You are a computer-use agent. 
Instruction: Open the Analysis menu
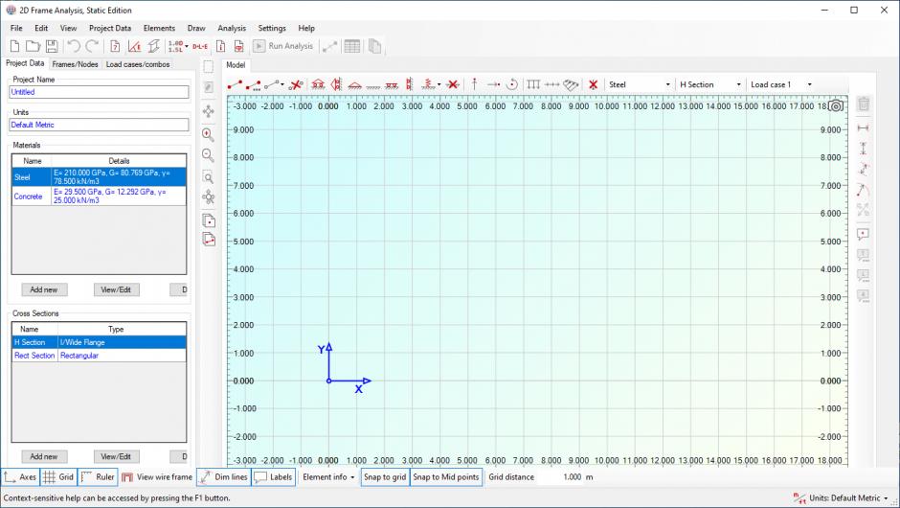point(232,28)
